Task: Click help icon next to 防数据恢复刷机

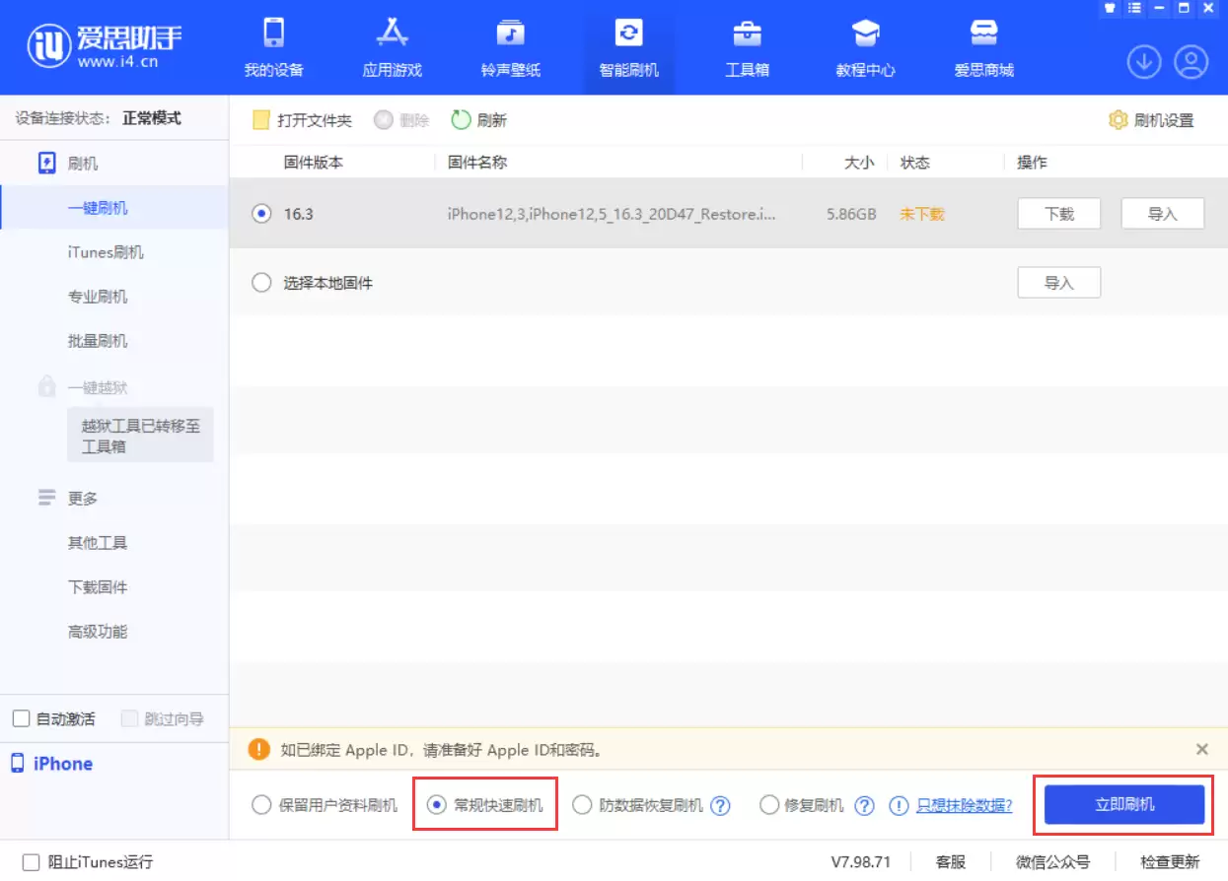Action: 721,805
